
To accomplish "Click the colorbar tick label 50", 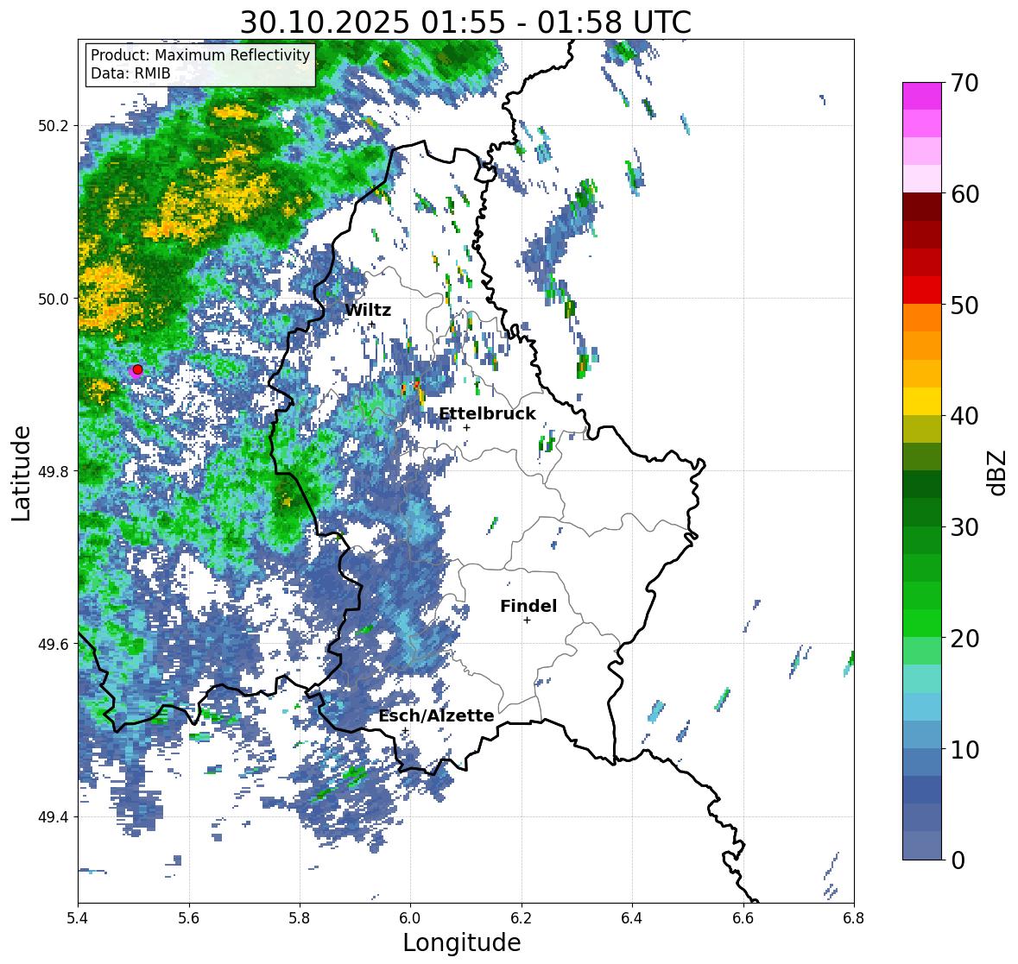I will (964, 305).
